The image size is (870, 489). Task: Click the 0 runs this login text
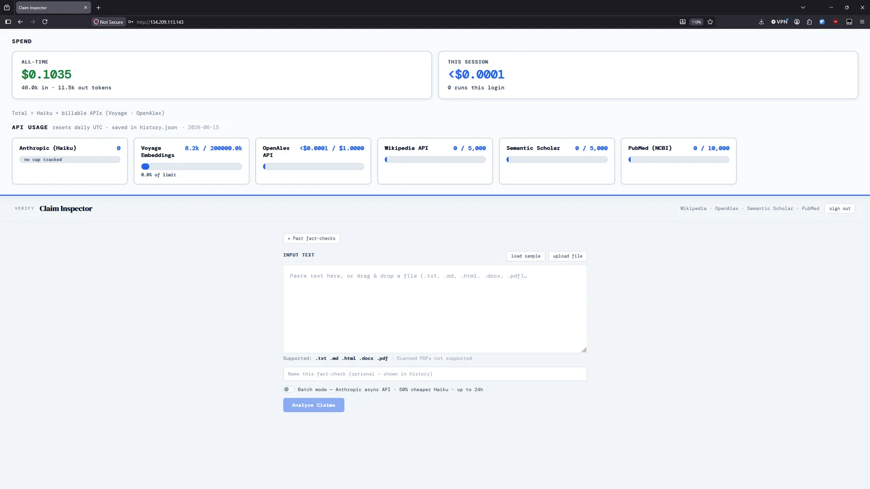[476, 87]
